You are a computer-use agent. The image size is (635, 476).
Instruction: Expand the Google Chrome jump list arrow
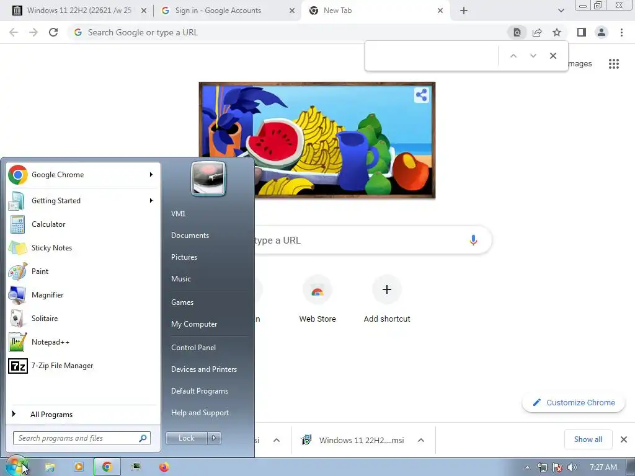coord(151,174)
